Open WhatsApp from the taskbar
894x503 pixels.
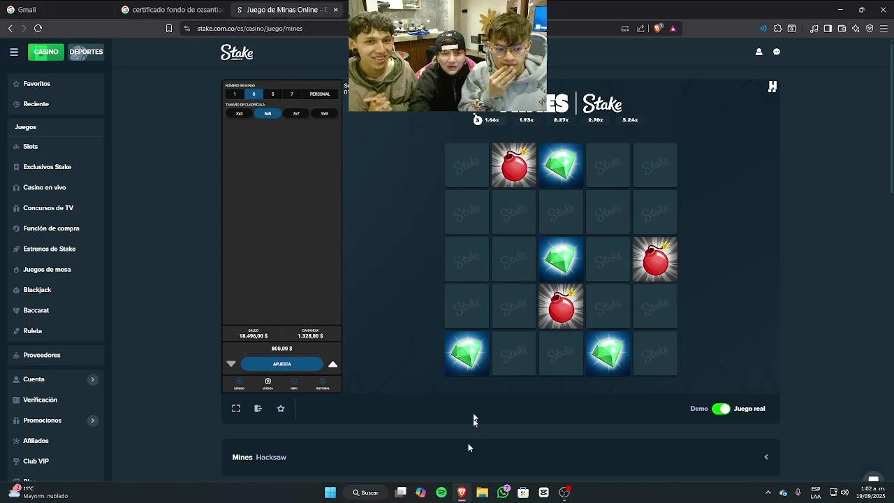[x=503, y=493]
